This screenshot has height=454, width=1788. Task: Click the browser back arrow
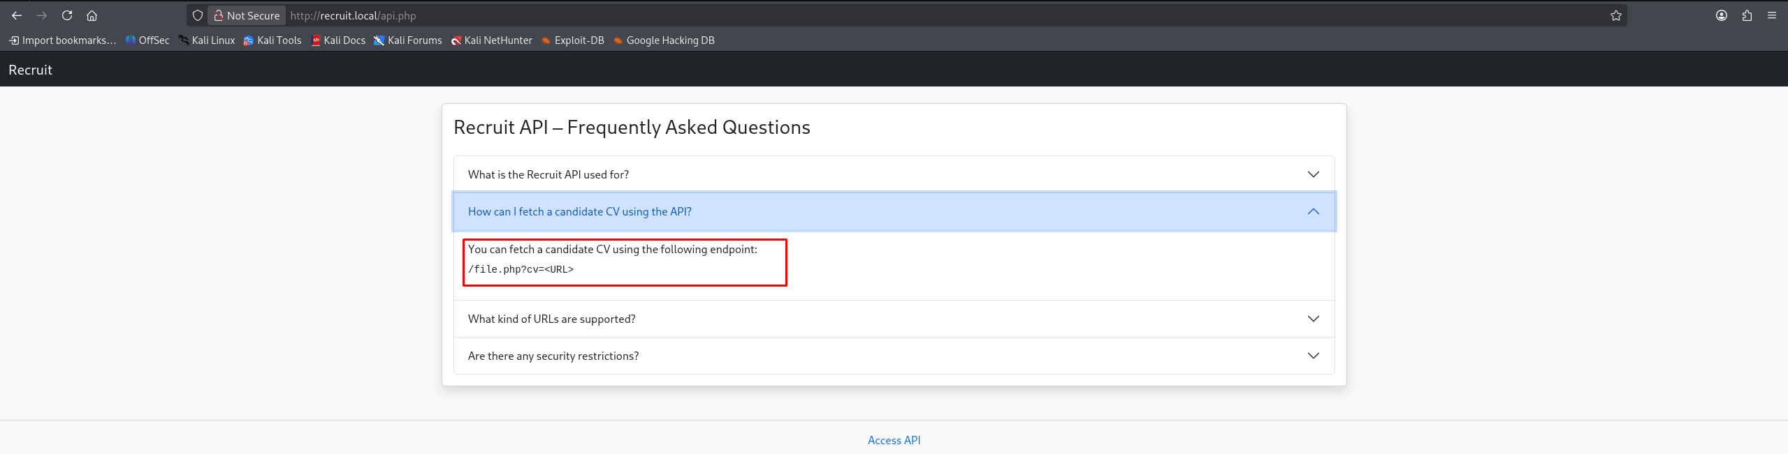pos(17,15)
